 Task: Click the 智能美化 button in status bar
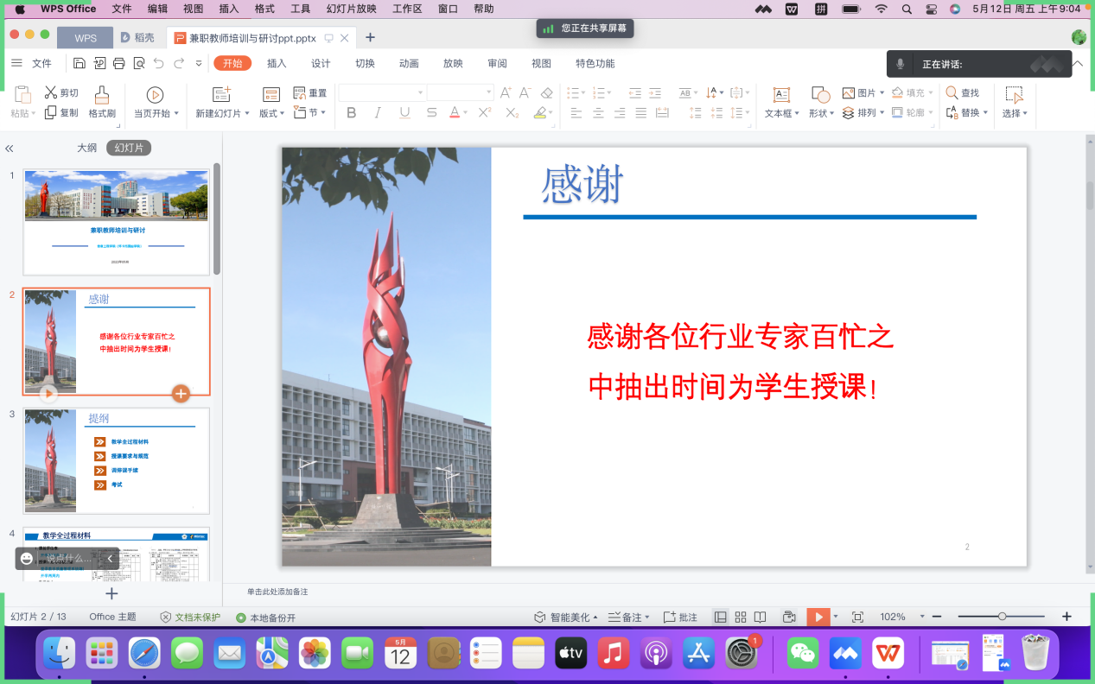click(566, 617)
